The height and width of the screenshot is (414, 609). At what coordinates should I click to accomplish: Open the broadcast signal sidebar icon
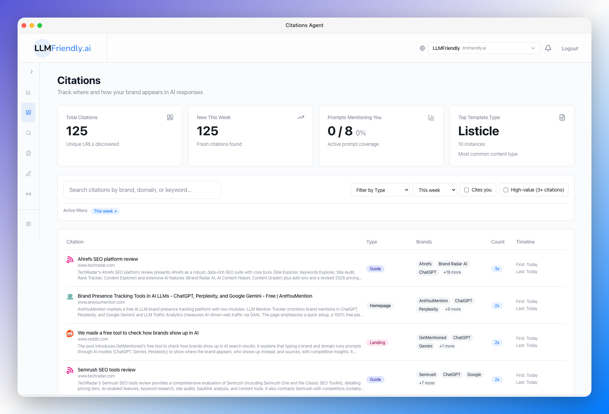(x=28, y=194)
